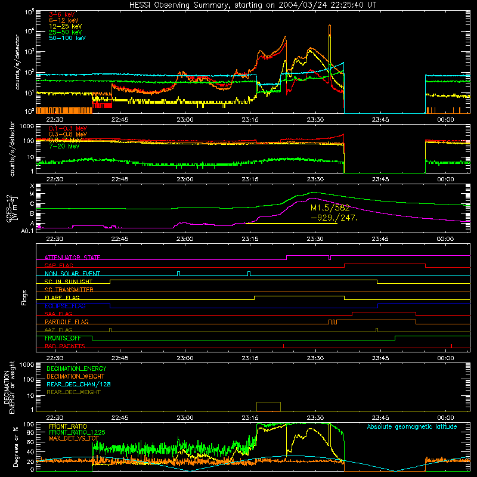
Task: Click the olive REAR_DEC_WEIGHT box in decimation panel
Action: tap(268, 407)
